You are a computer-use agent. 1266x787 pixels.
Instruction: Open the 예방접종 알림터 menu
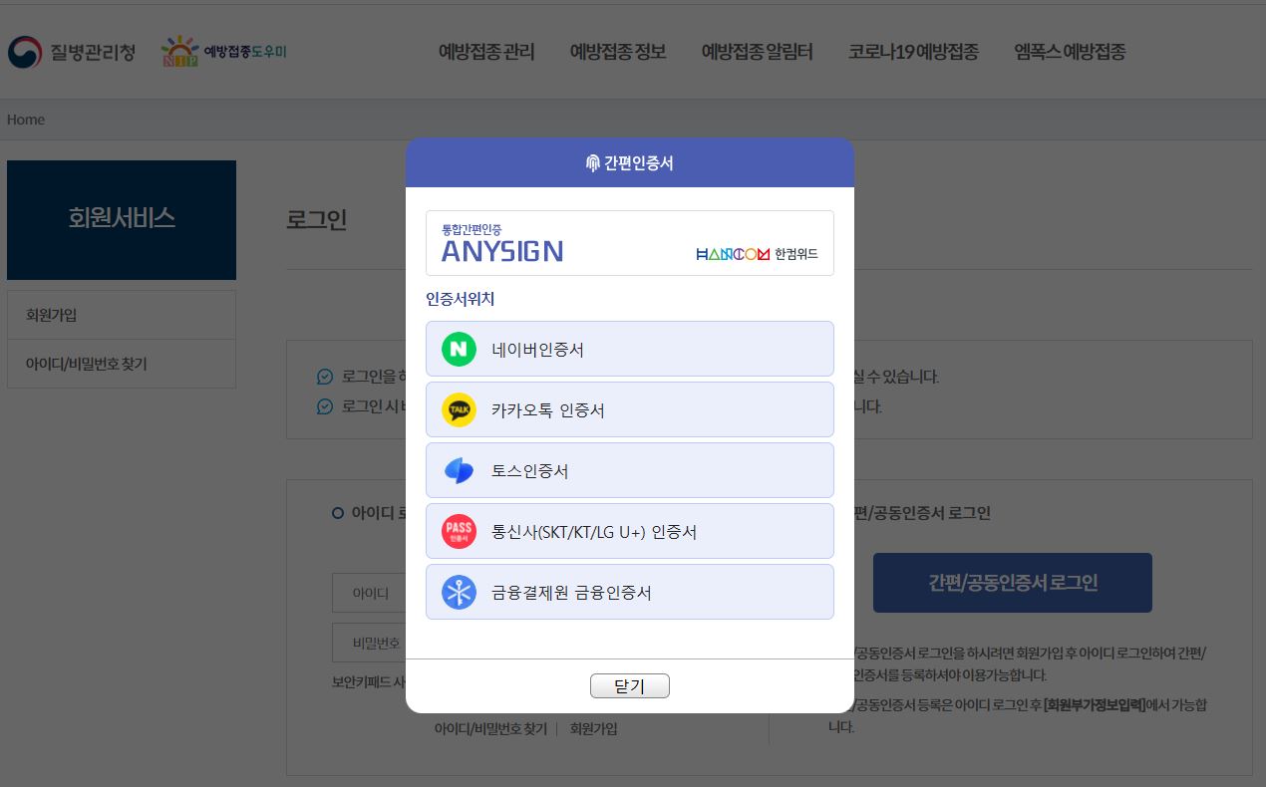pyautogui.click(x=757, y=52)
